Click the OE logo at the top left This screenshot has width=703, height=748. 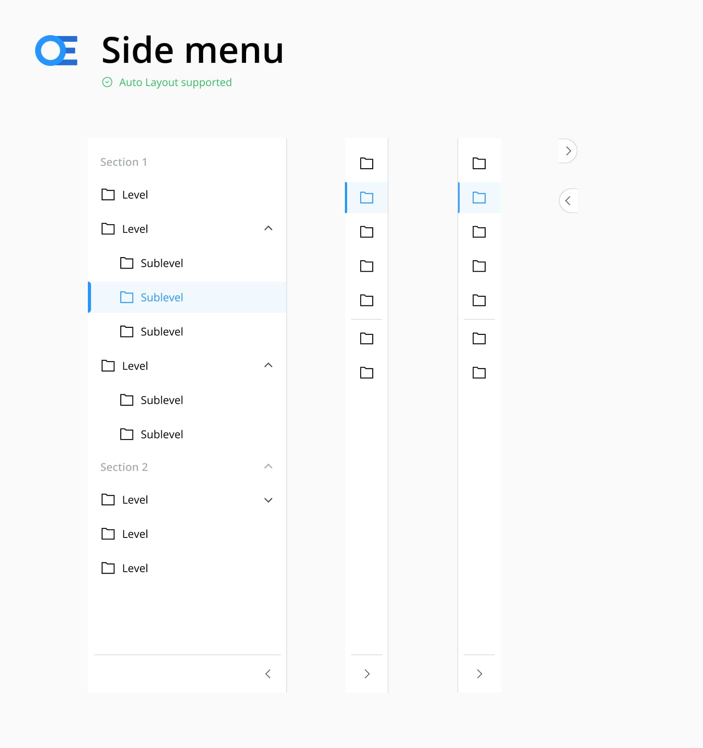click(x=56, y=51)
